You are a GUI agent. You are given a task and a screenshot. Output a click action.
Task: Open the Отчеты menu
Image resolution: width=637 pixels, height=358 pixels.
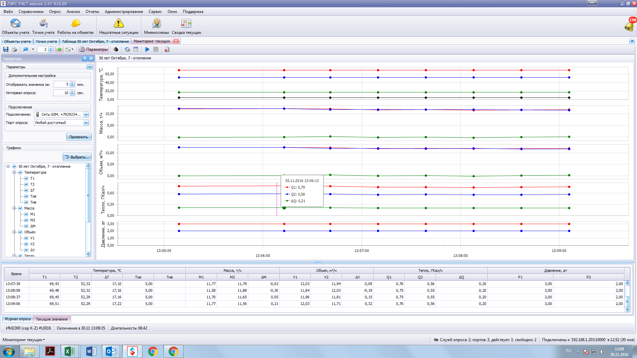(92, 12)
